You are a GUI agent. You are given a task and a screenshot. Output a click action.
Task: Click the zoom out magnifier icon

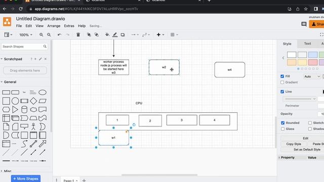[x=49, y=35]
